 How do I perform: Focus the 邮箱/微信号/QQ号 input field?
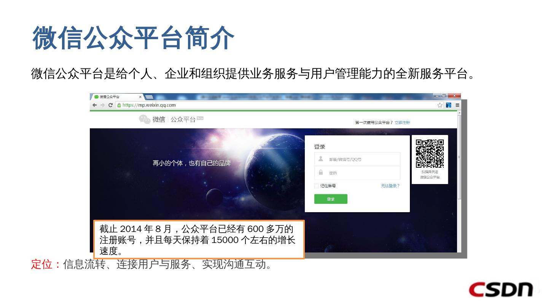(x=357, y=159)
